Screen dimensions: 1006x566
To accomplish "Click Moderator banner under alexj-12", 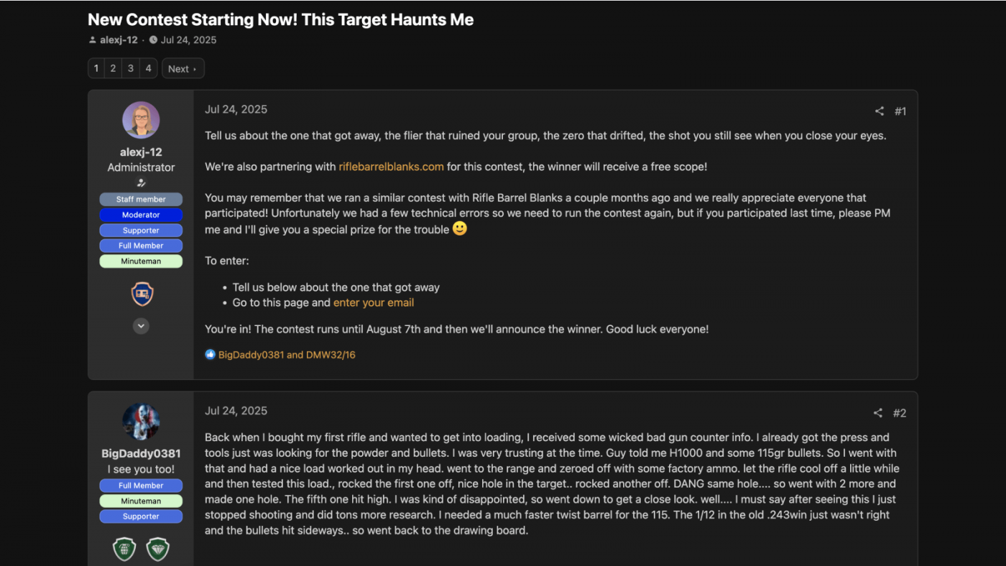I will coord(141,215).
